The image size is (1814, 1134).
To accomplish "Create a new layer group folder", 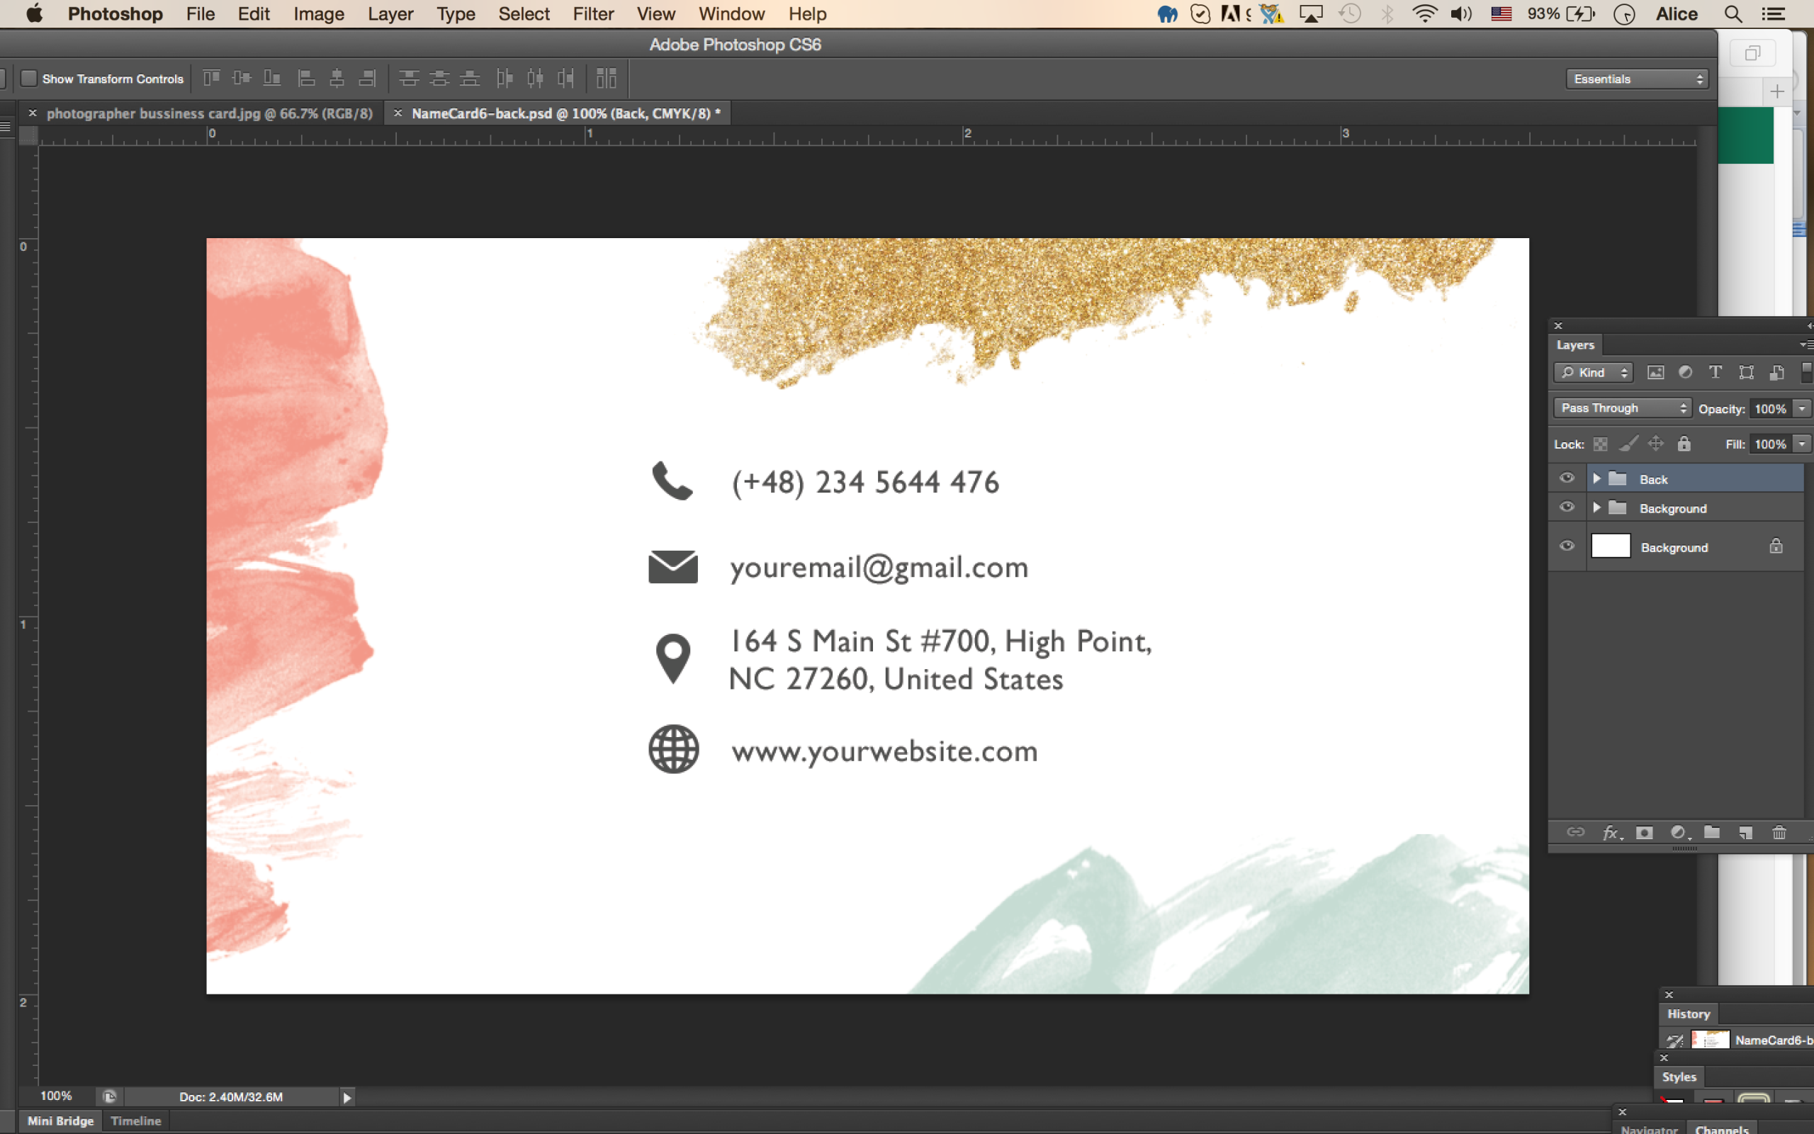I will (1711, 833).
